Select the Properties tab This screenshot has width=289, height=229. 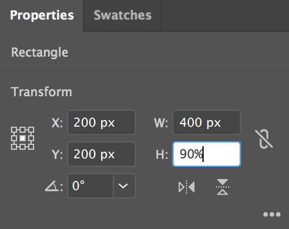(41, 15)
